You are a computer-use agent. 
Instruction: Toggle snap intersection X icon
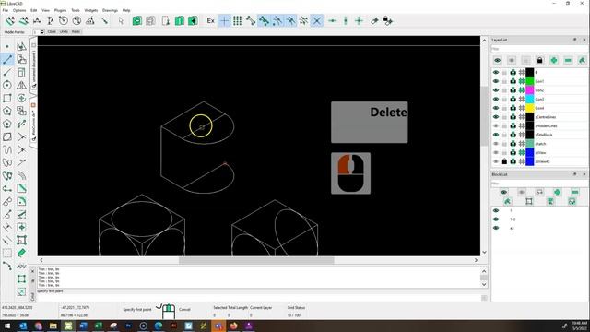coord(317,20)
